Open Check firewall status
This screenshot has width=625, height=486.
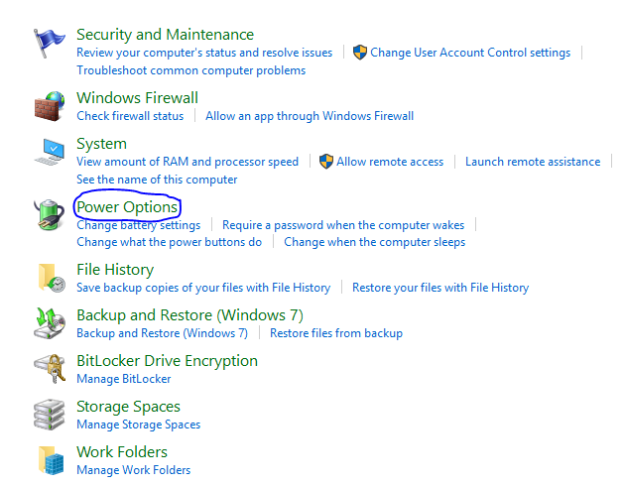(x=130, y=116)
